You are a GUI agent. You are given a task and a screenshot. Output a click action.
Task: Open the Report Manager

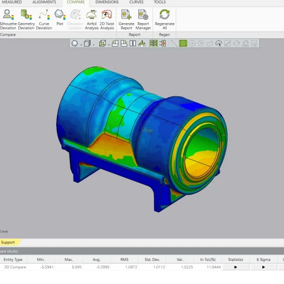tap(143, 19)
